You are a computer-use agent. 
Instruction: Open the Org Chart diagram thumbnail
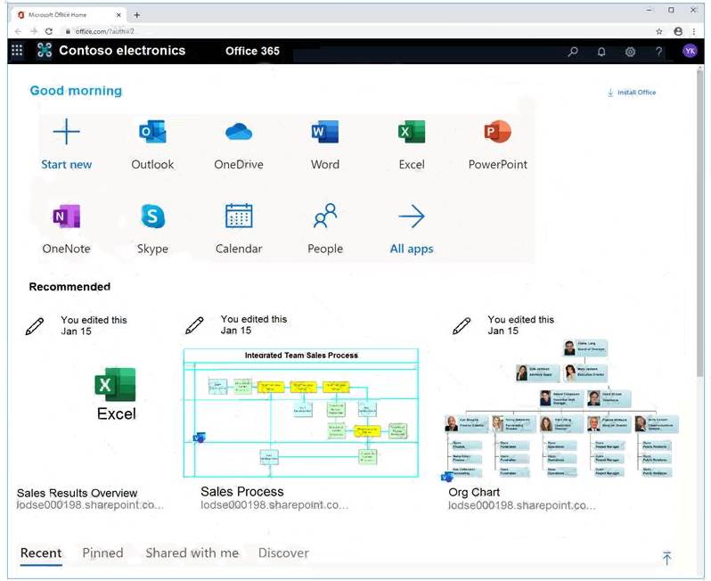pos(561,409)
